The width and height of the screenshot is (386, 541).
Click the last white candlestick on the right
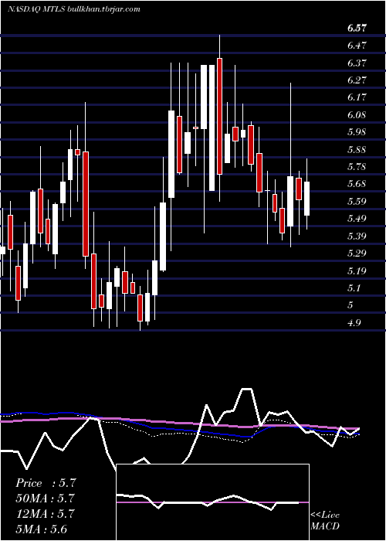point(306,199)
